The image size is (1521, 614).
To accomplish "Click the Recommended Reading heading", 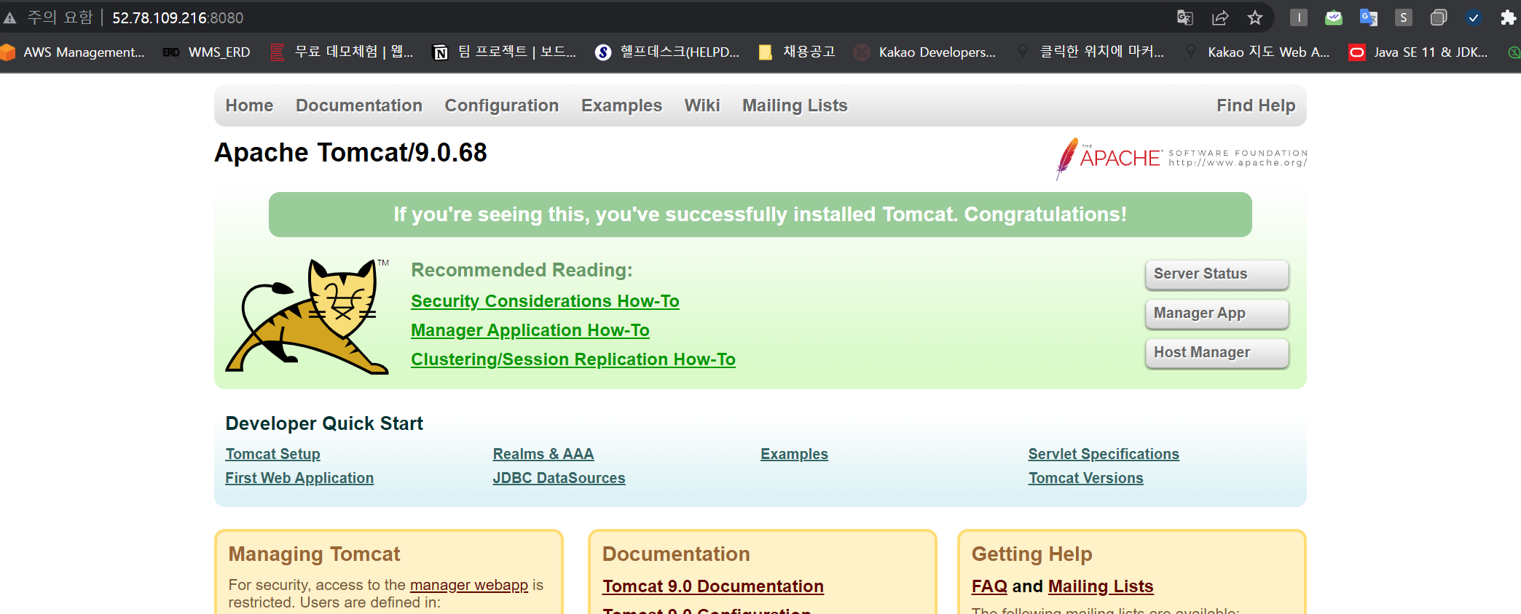I will coord(522,270).
